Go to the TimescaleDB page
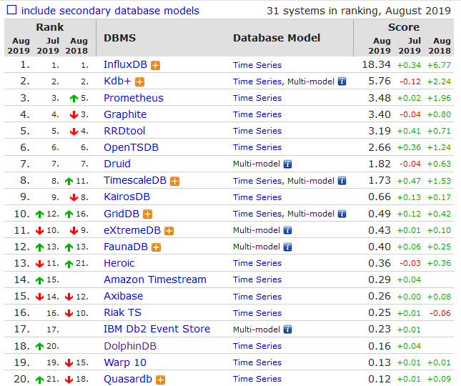 [x=135, y=180]
